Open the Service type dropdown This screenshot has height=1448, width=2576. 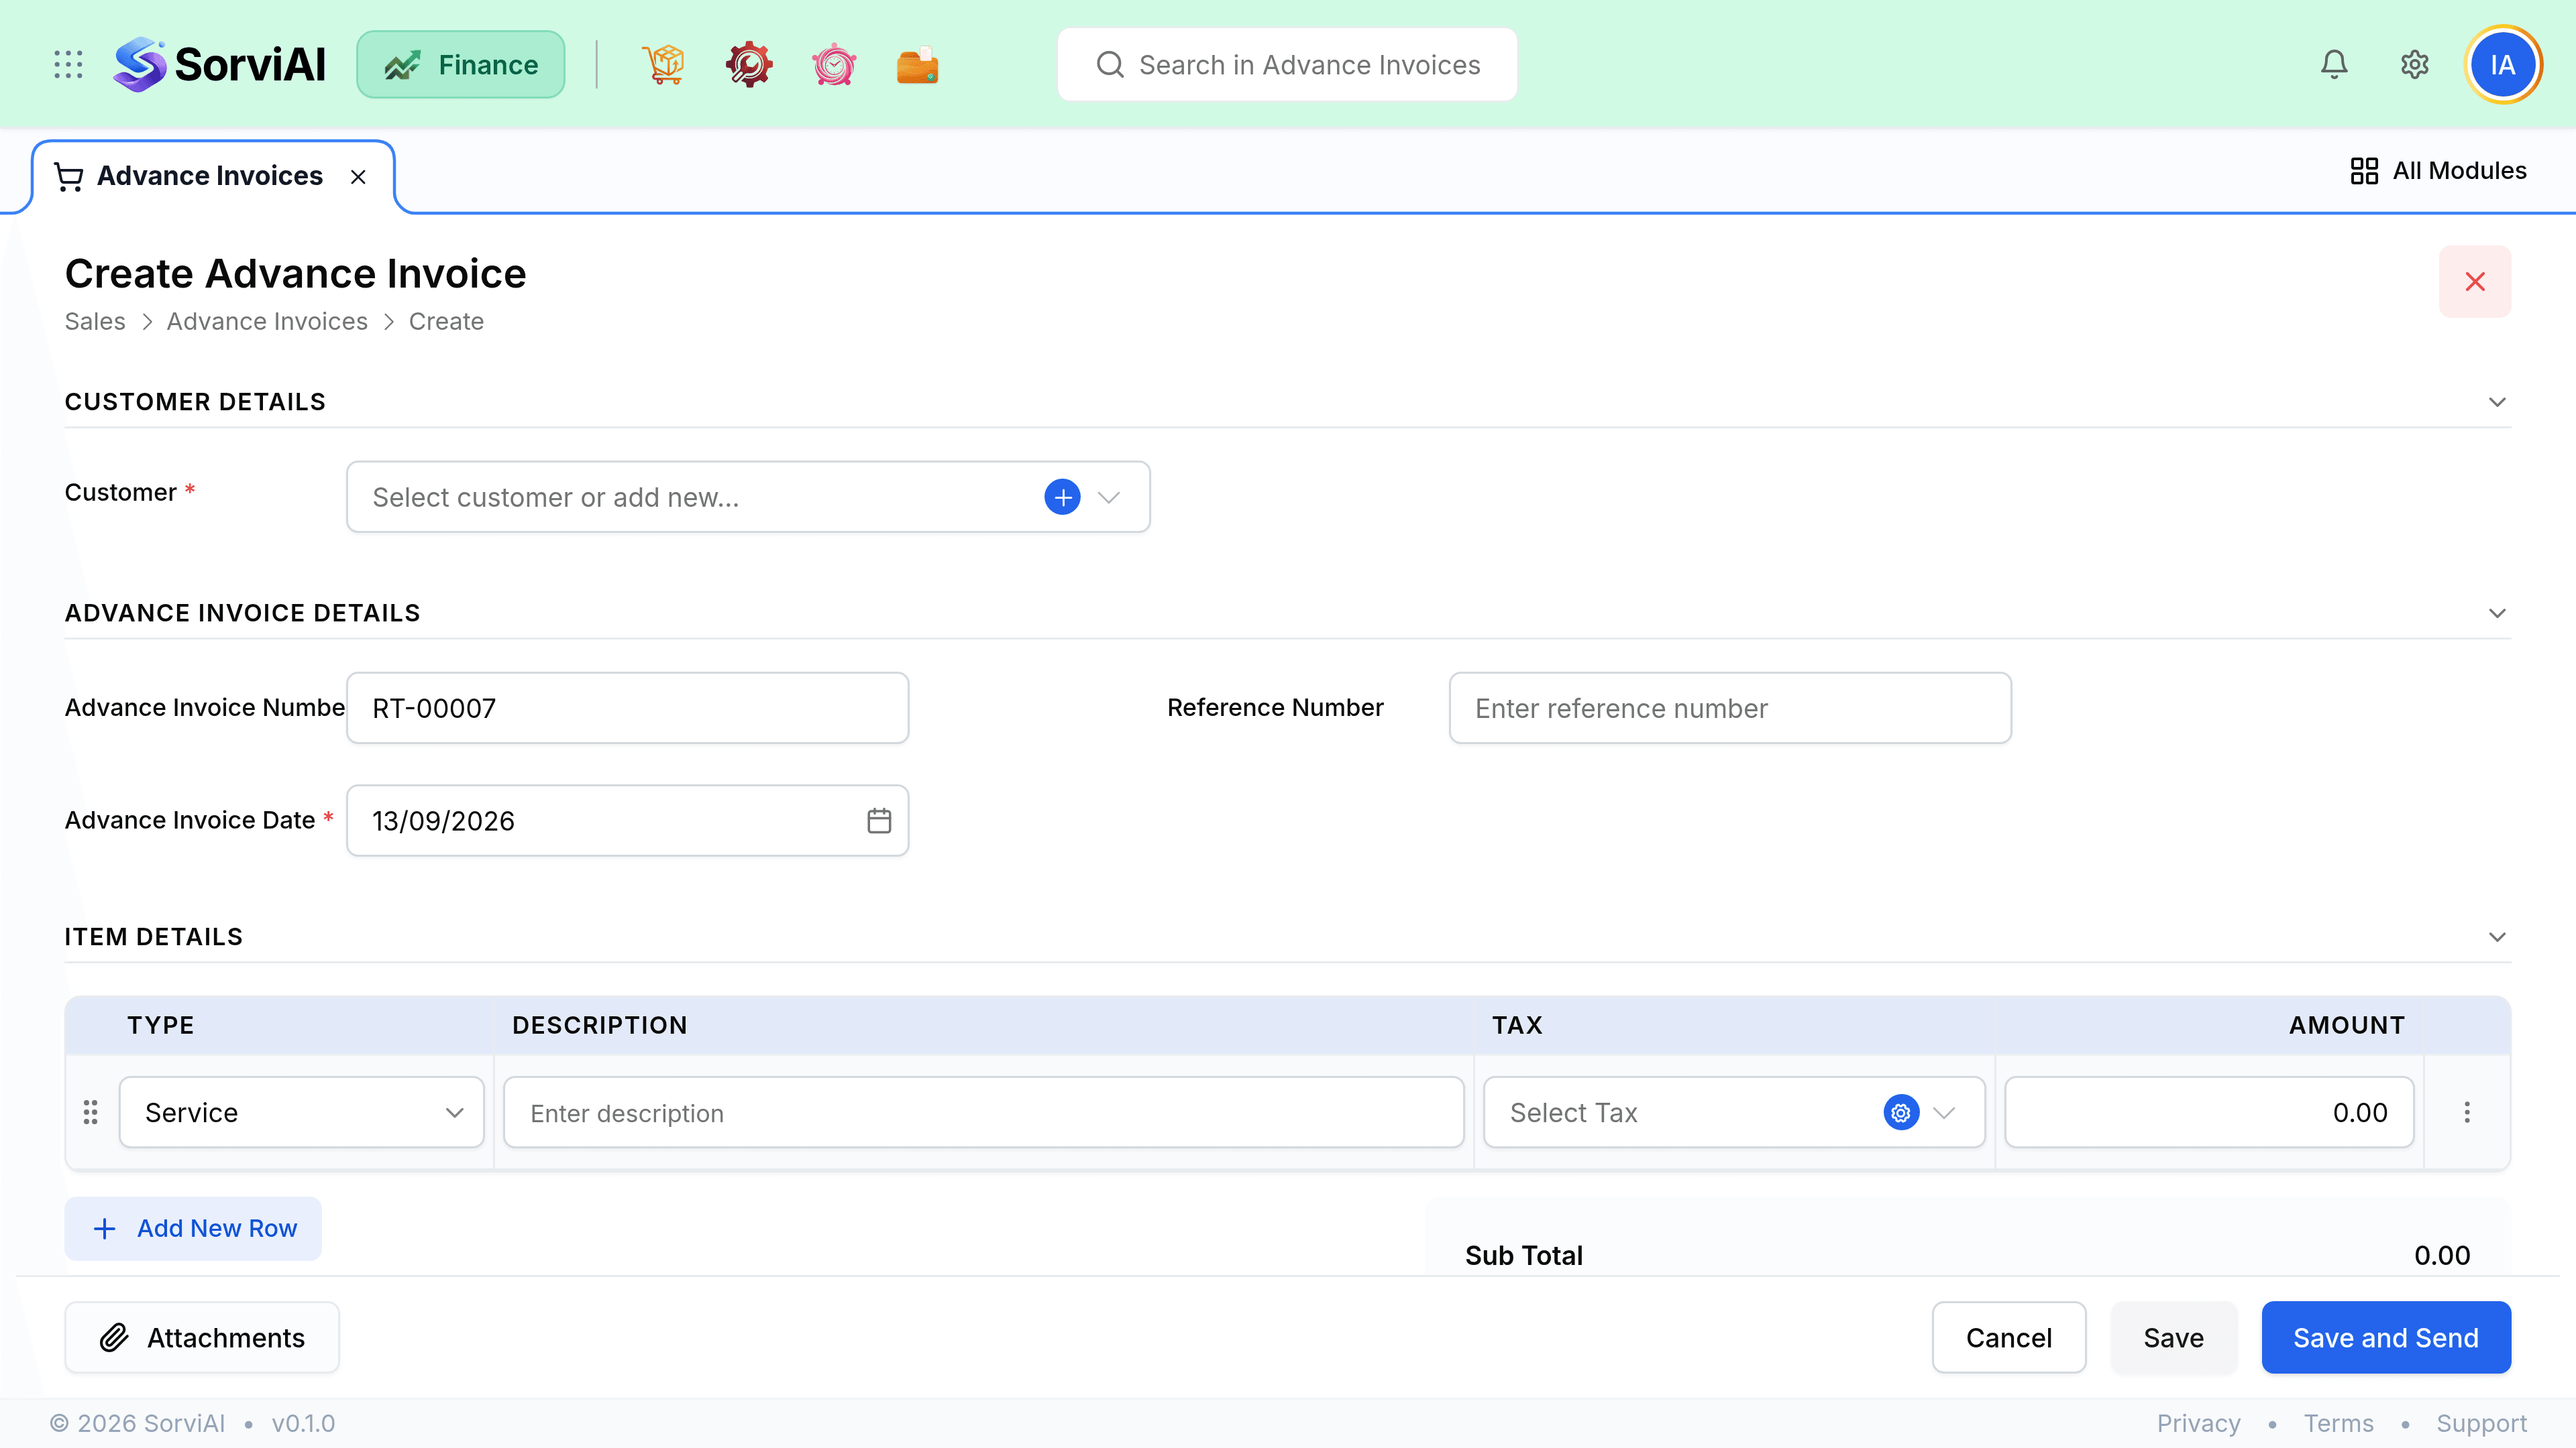click(x=301, y=1112)
